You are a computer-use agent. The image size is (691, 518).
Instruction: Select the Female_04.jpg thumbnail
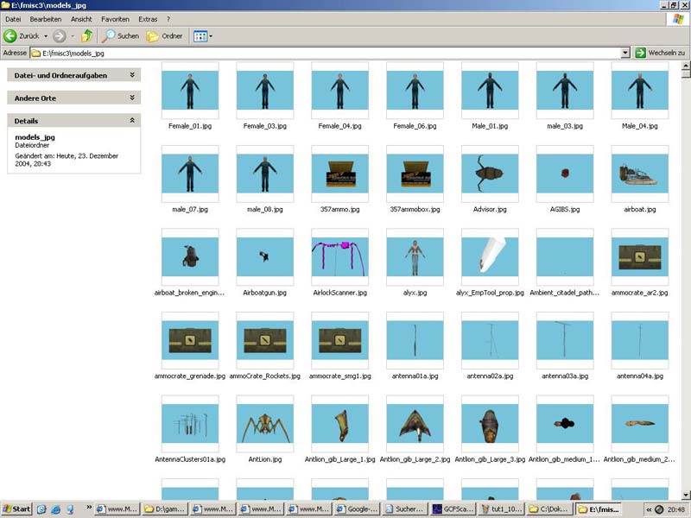pyautogui.click(x=339, y=91)
